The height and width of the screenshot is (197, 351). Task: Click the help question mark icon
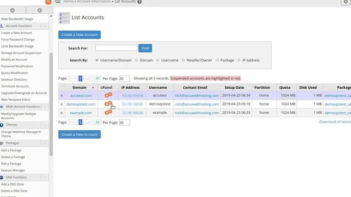[139, 2]
